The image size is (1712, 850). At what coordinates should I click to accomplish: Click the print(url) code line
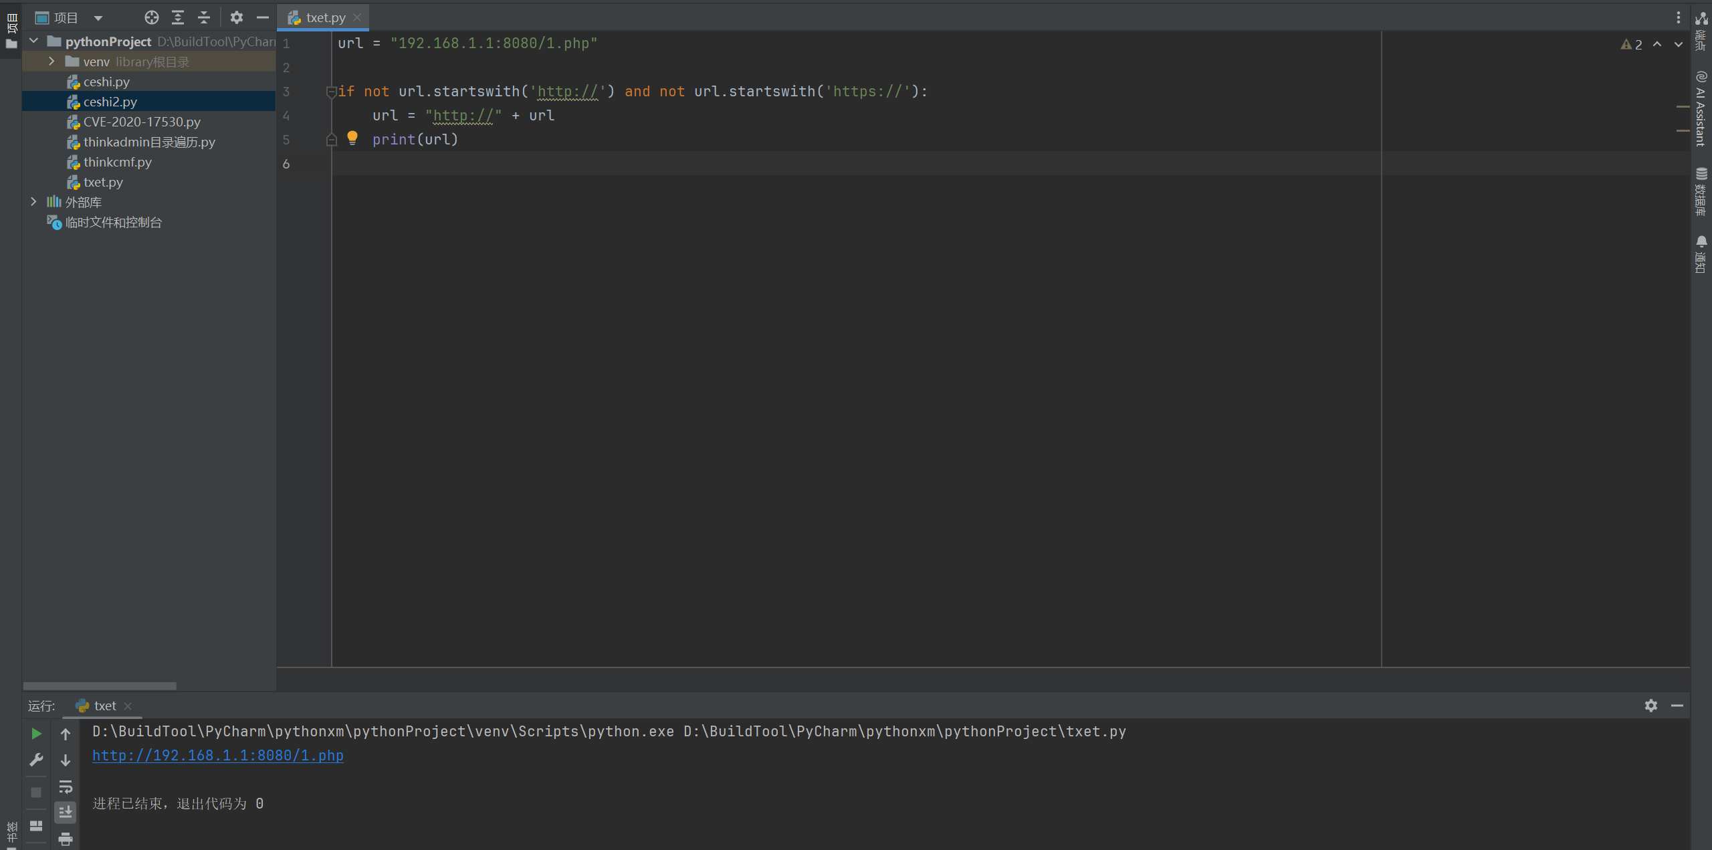(415, 139)
